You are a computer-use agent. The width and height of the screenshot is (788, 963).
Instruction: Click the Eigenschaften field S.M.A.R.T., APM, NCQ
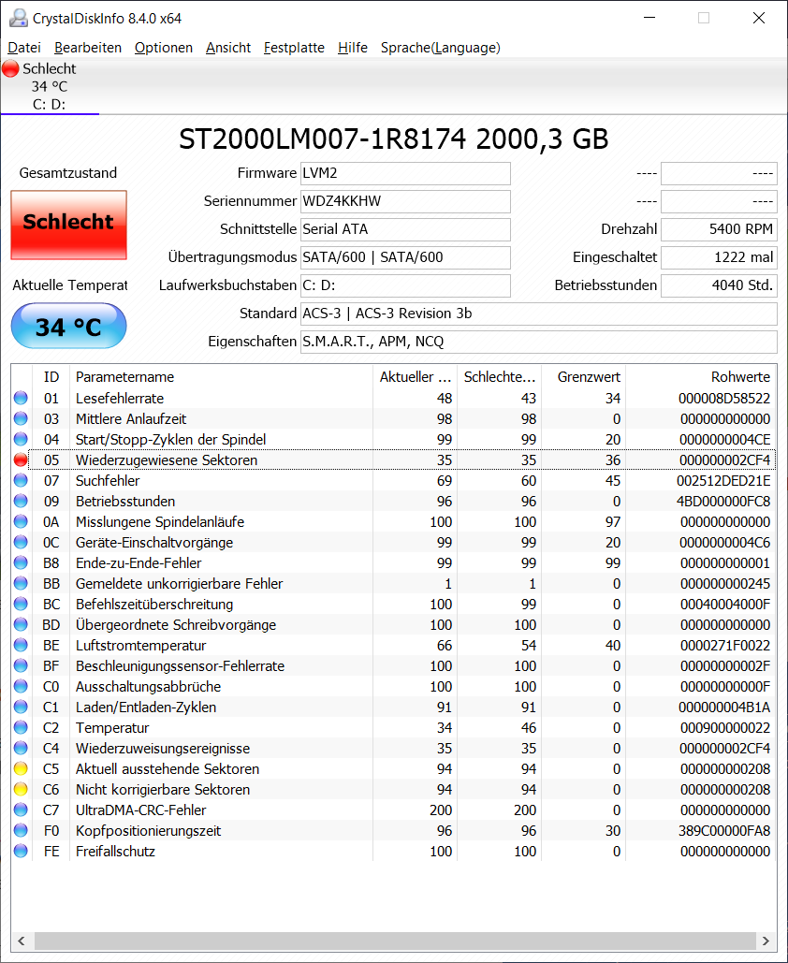click(539, 342)
